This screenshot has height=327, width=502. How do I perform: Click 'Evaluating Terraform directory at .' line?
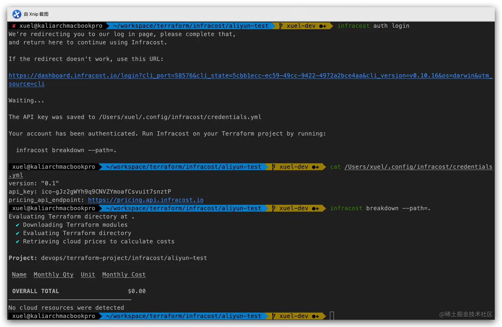72,217
